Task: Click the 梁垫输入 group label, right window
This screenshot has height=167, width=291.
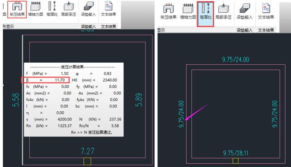Action: [x=244, y=30]
